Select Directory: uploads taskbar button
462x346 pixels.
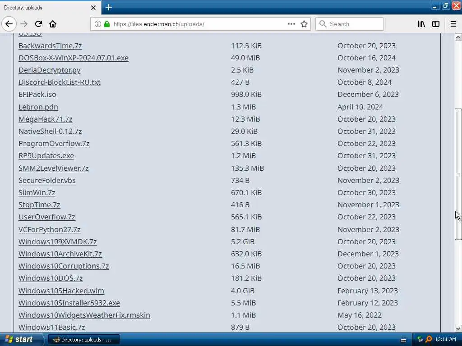(83, 340)
